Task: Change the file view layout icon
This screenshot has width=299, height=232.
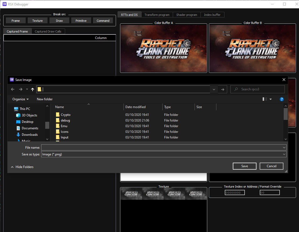Action: (265, 99)
